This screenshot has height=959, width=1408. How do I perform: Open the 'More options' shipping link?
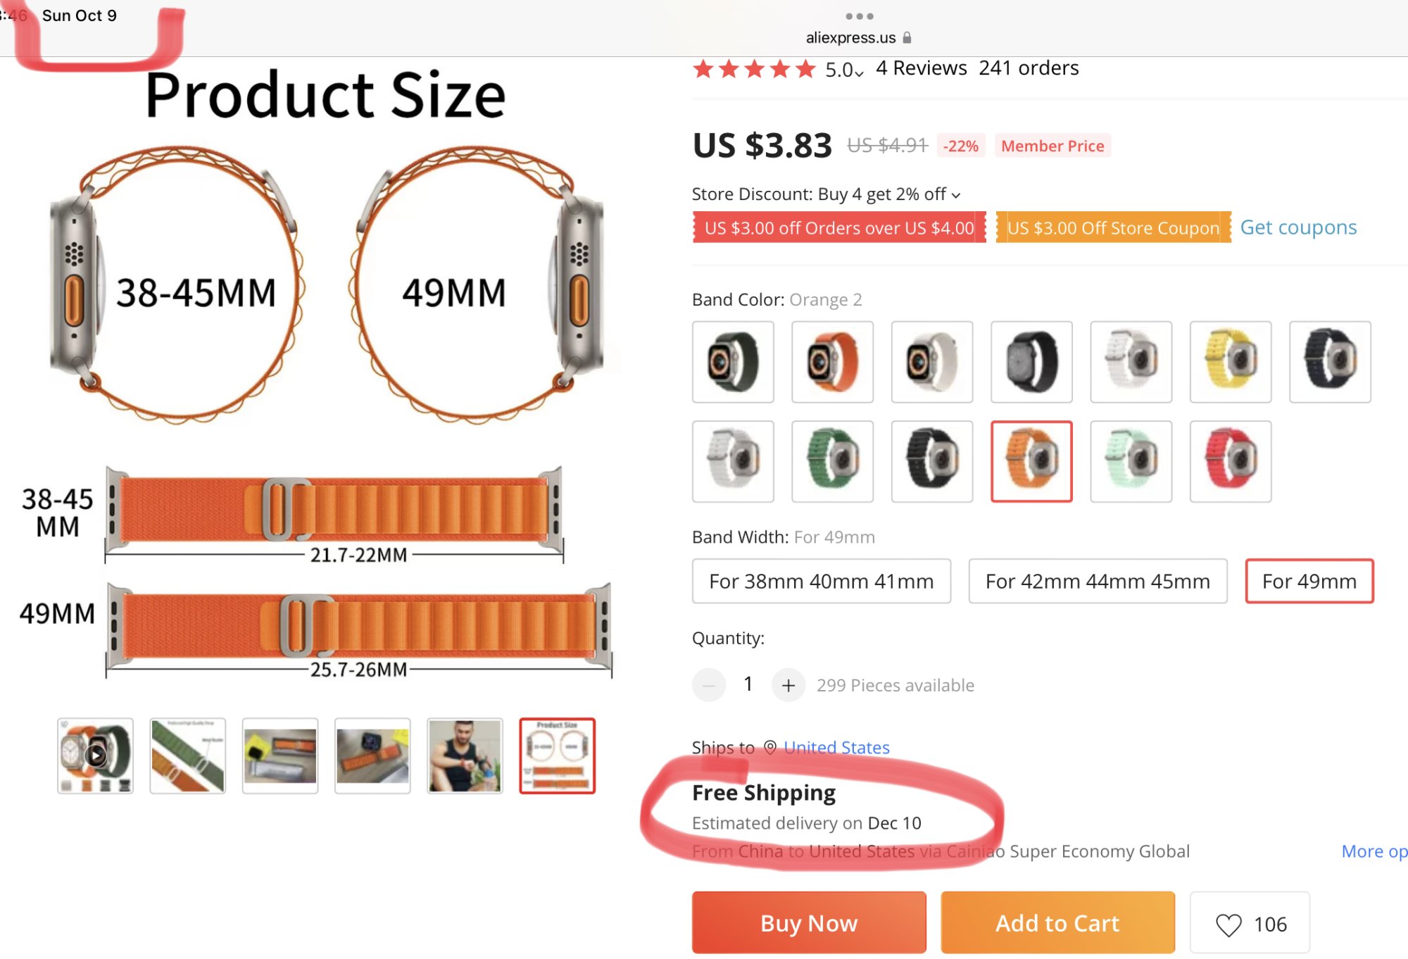1374,851
